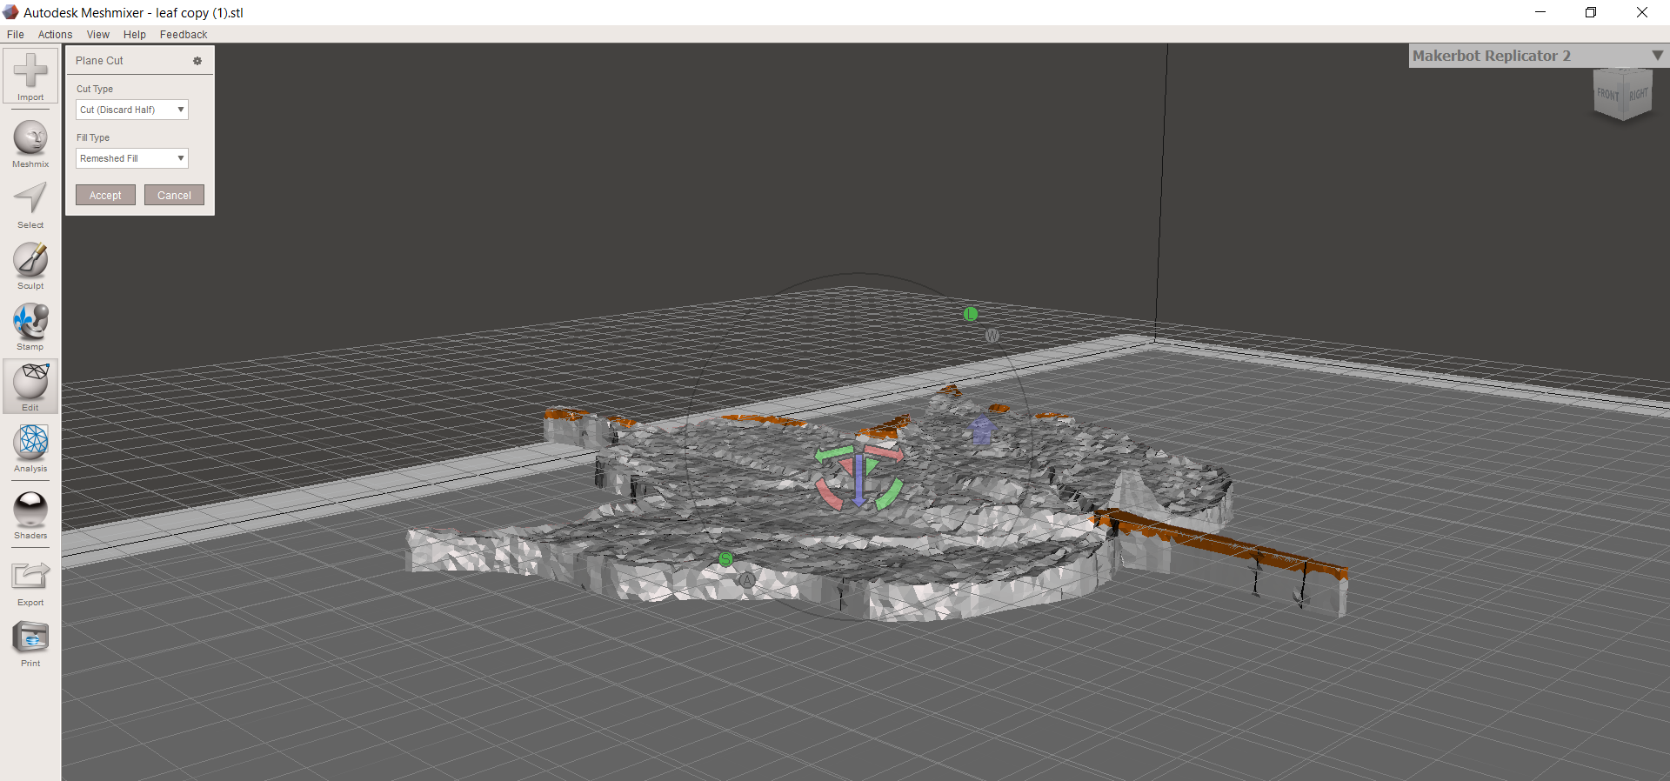
Task: Click the Cut Type label
Action: 95,89
